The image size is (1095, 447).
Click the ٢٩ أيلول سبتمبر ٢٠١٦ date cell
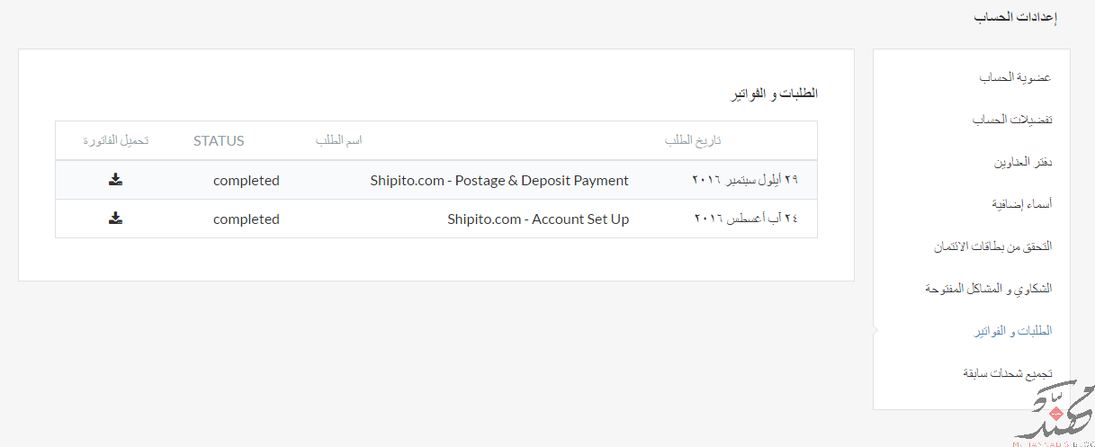click(745, 180)
